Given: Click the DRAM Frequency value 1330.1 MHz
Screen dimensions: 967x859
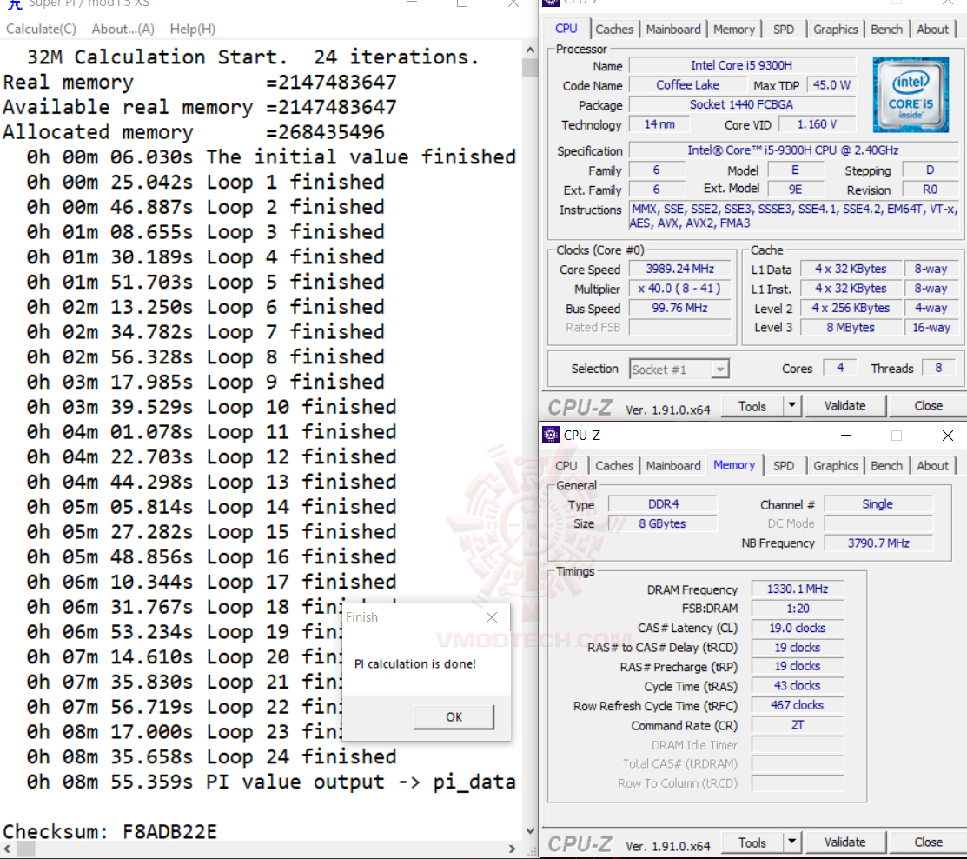Looking at the screenshot, I should [x=798, y=589].
